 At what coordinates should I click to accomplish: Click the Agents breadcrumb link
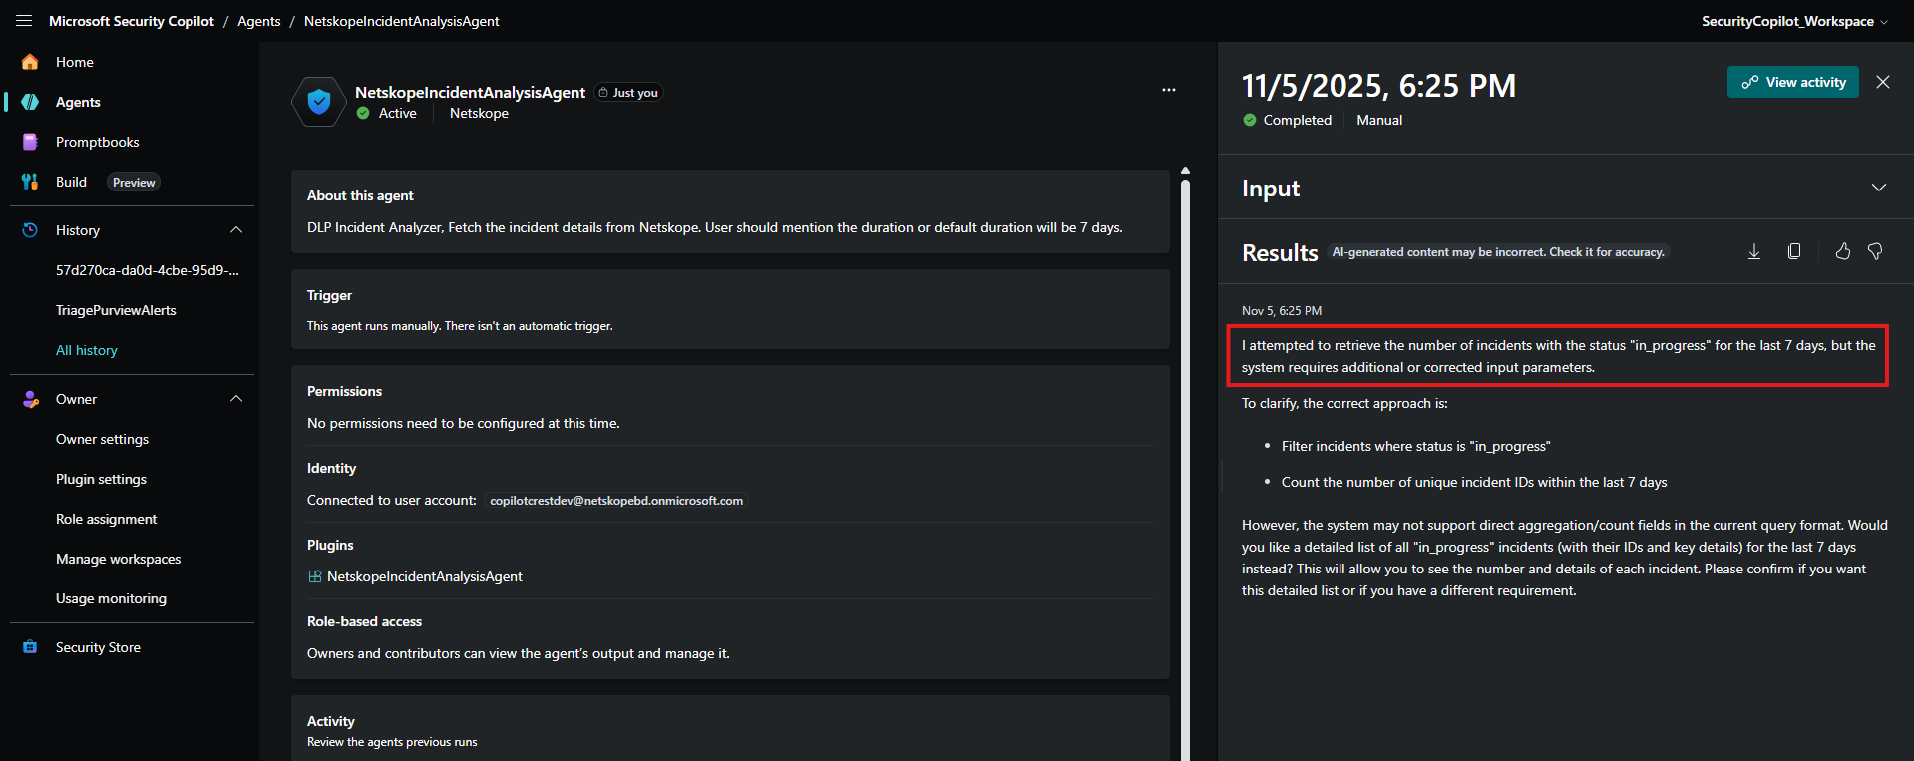[259, 21]
